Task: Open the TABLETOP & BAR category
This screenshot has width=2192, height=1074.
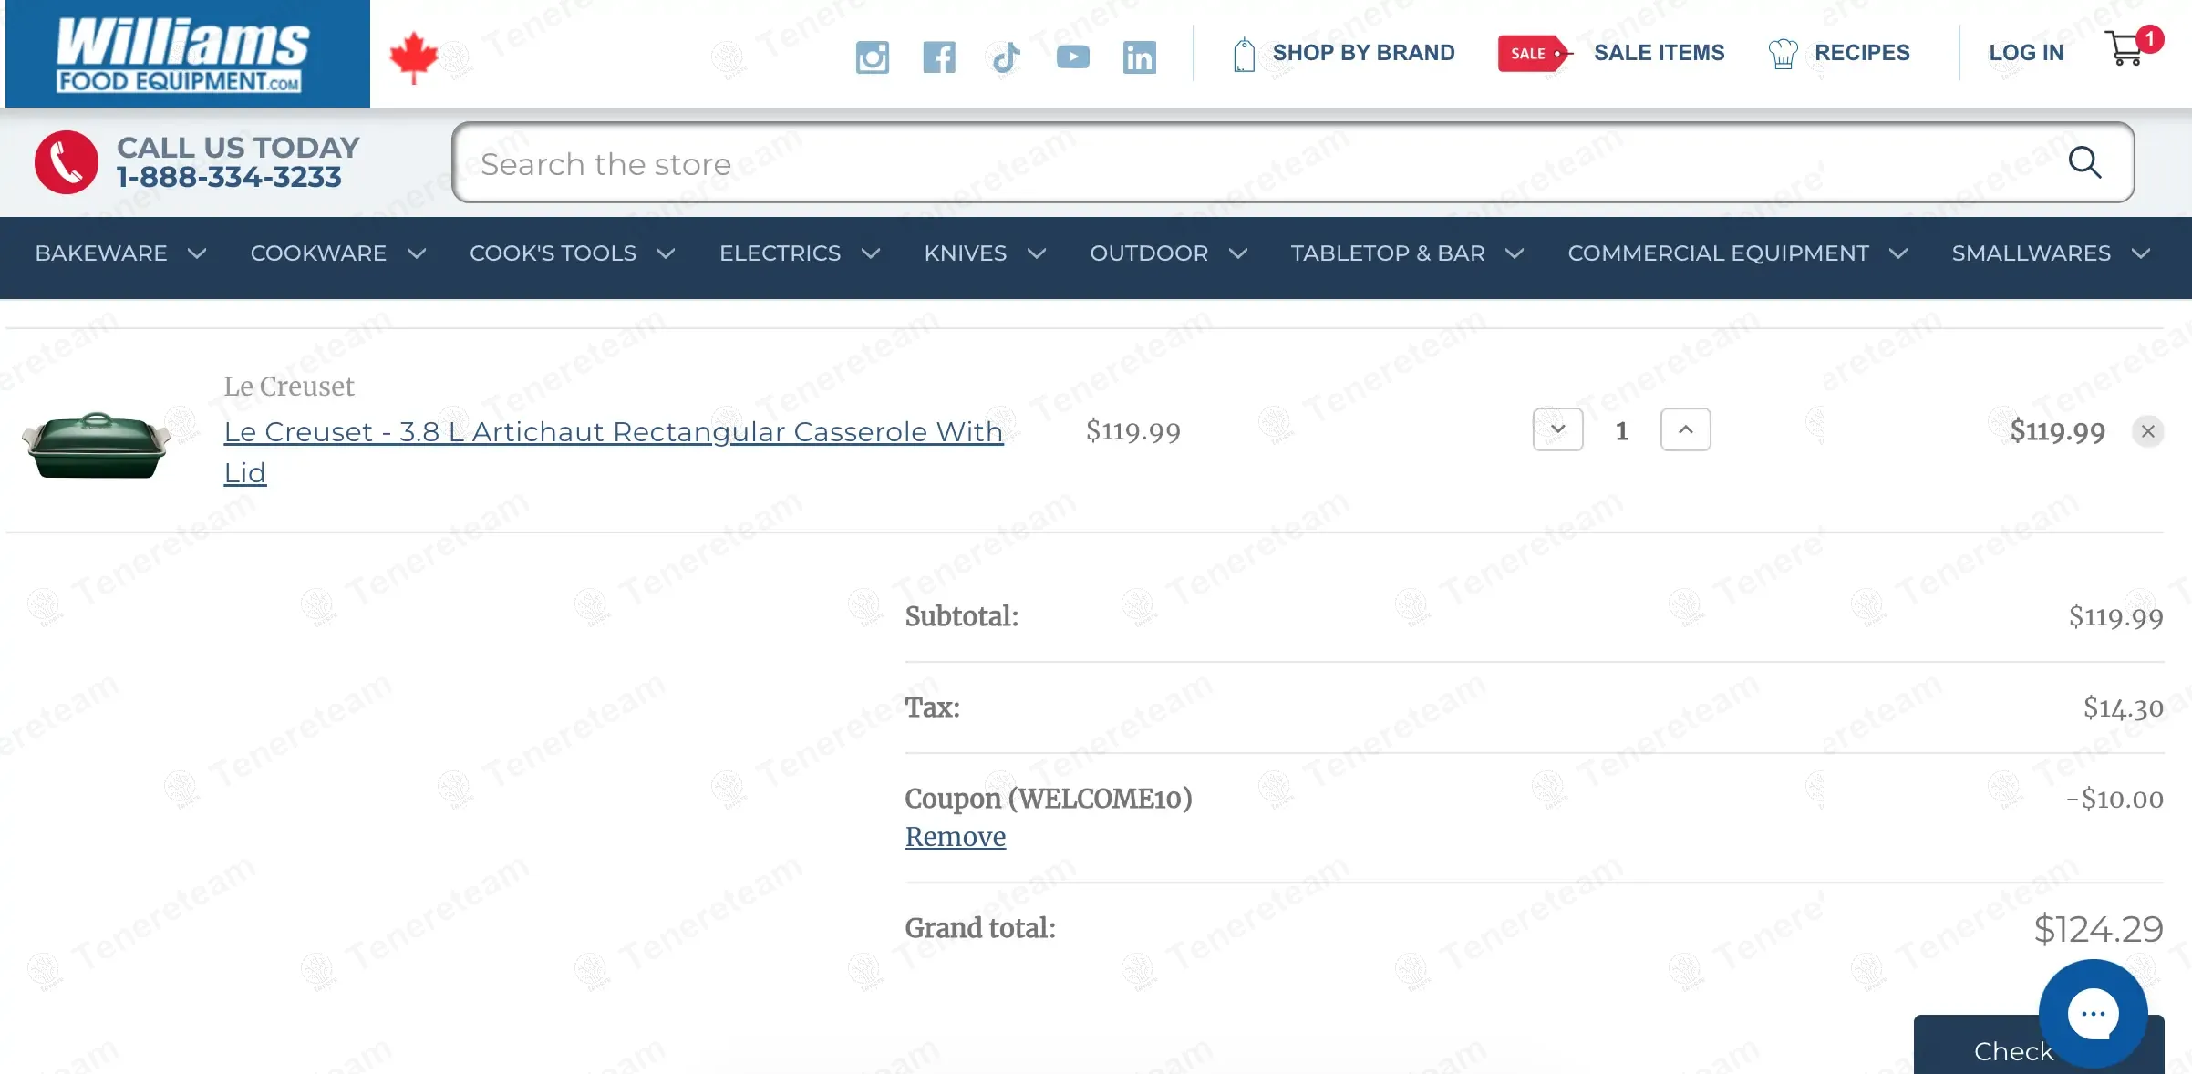Action: (1388, 253)
